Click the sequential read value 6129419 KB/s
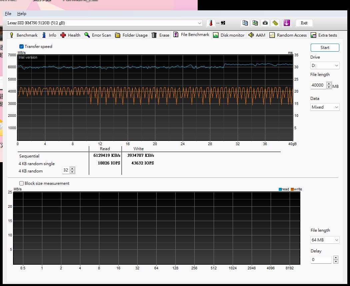 pyautogui.click(x=107, y=155)
